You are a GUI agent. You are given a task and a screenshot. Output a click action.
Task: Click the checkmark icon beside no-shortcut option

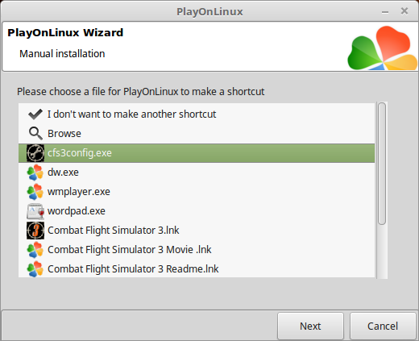pyautogui.click(x=35, y=114)
